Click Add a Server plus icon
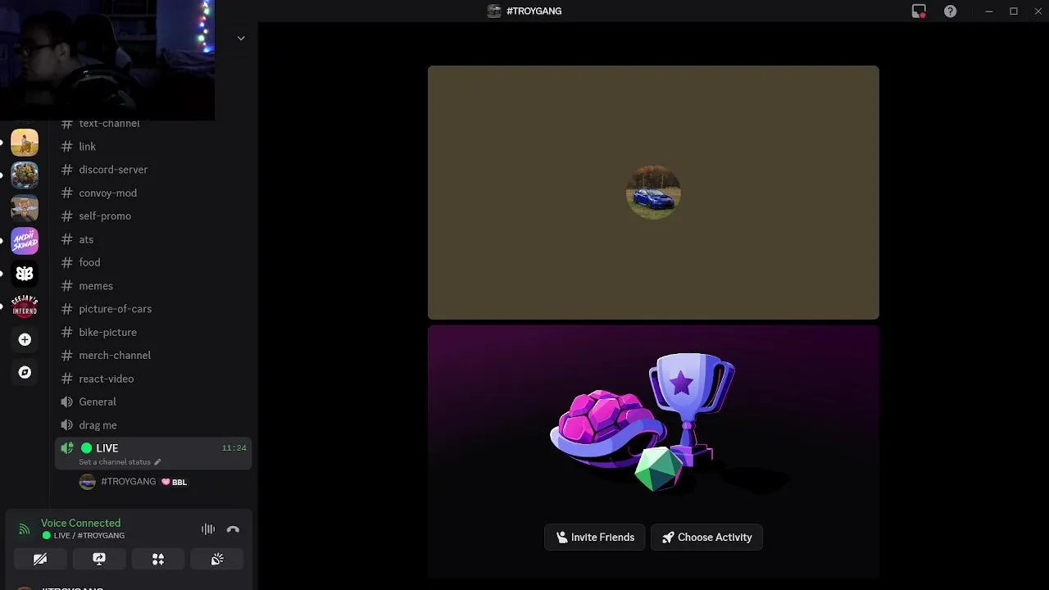Screen dimensions: 1049x590 point(25,339)
